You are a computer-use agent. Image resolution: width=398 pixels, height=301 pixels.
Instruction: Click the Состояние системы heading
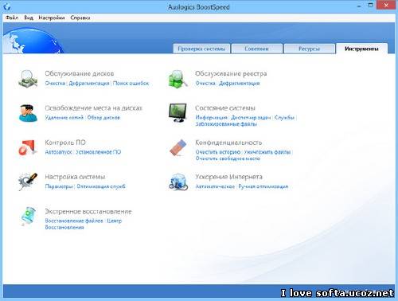coord(225,108)
